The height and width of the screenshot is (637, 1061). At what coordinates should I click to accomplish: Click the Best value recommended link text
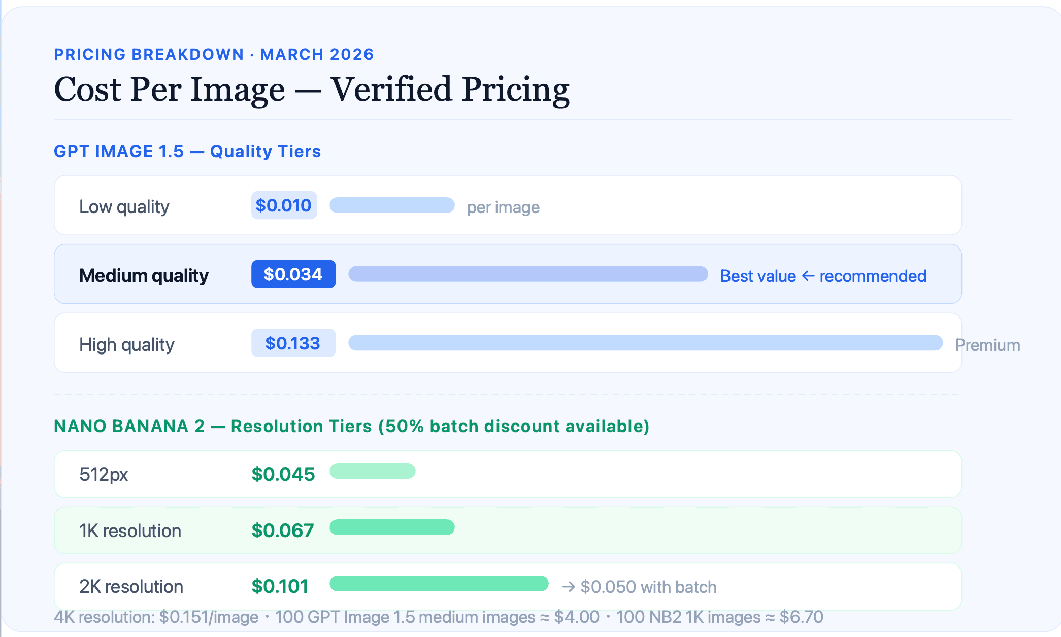click(823, 276)
